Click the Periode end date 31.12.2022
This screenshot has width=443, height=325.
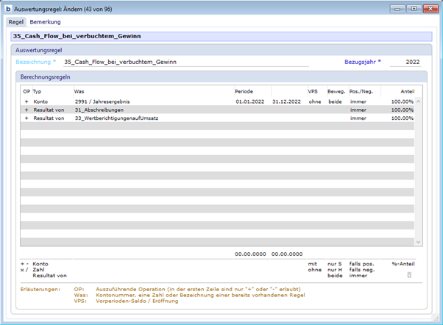(286, 101)
